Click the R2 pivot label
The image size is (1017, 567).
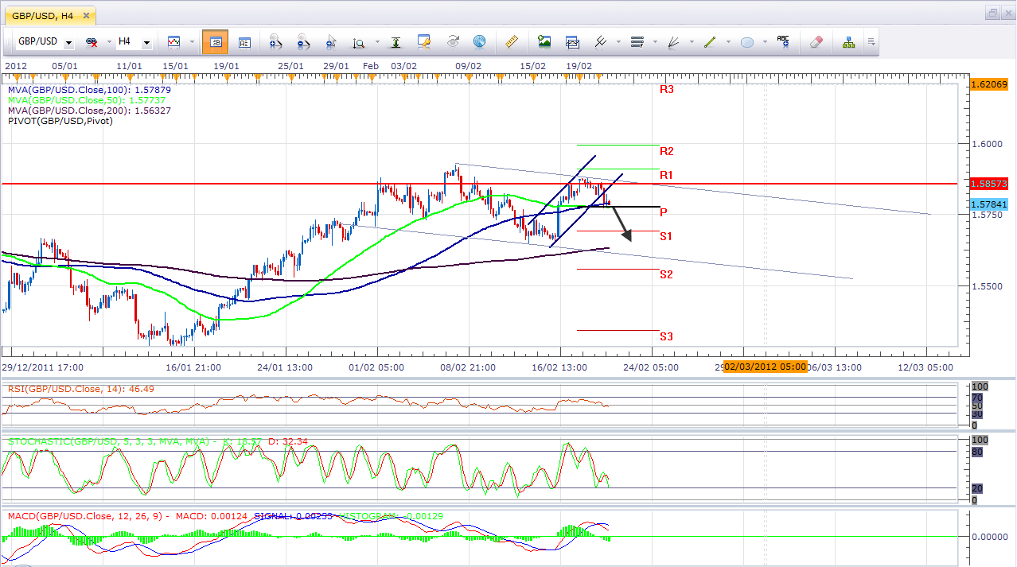pos(667,151)
